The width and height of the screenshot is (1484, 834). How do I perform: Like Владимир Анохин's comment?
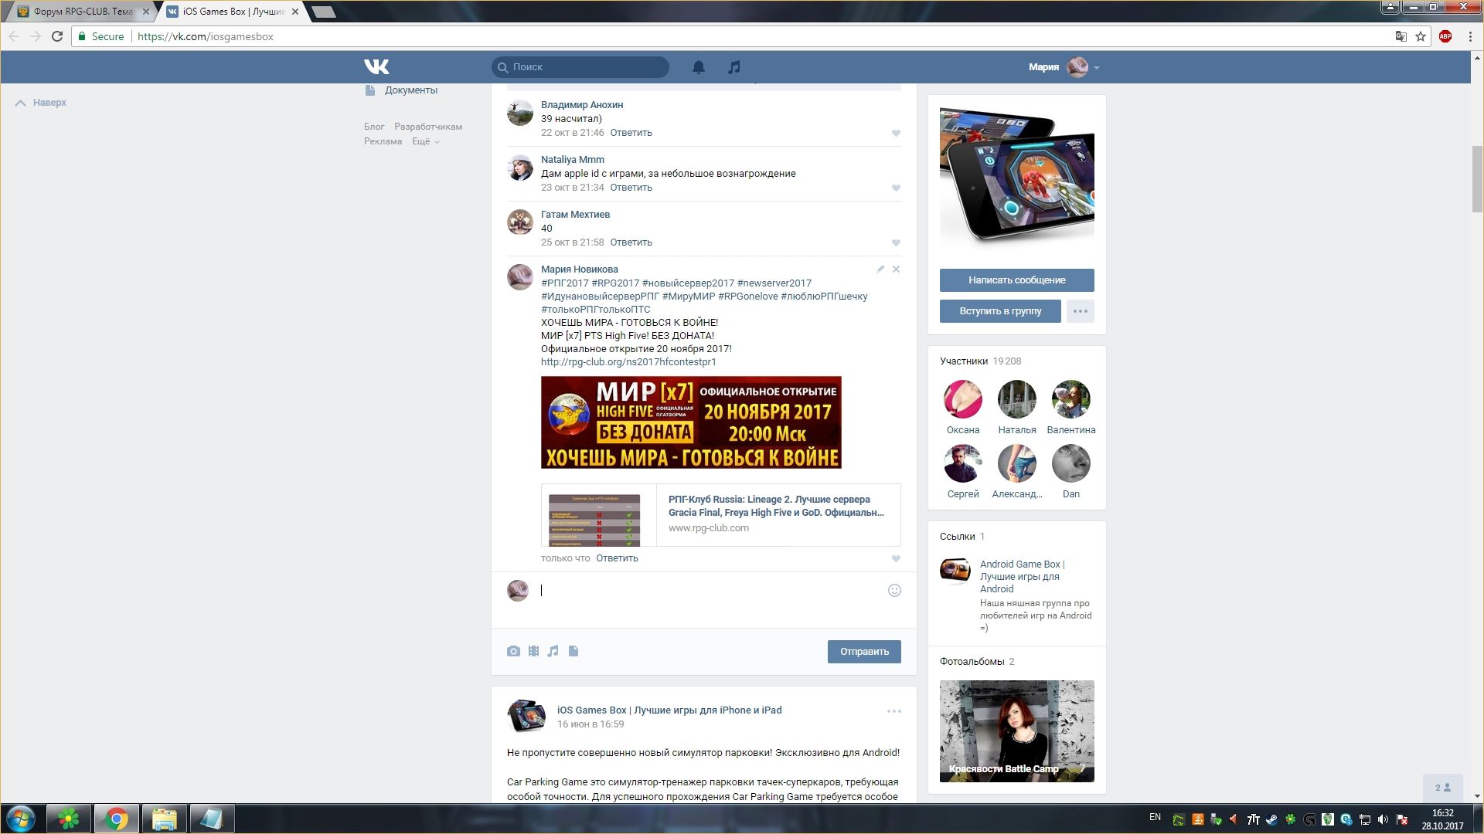(896, 134)
